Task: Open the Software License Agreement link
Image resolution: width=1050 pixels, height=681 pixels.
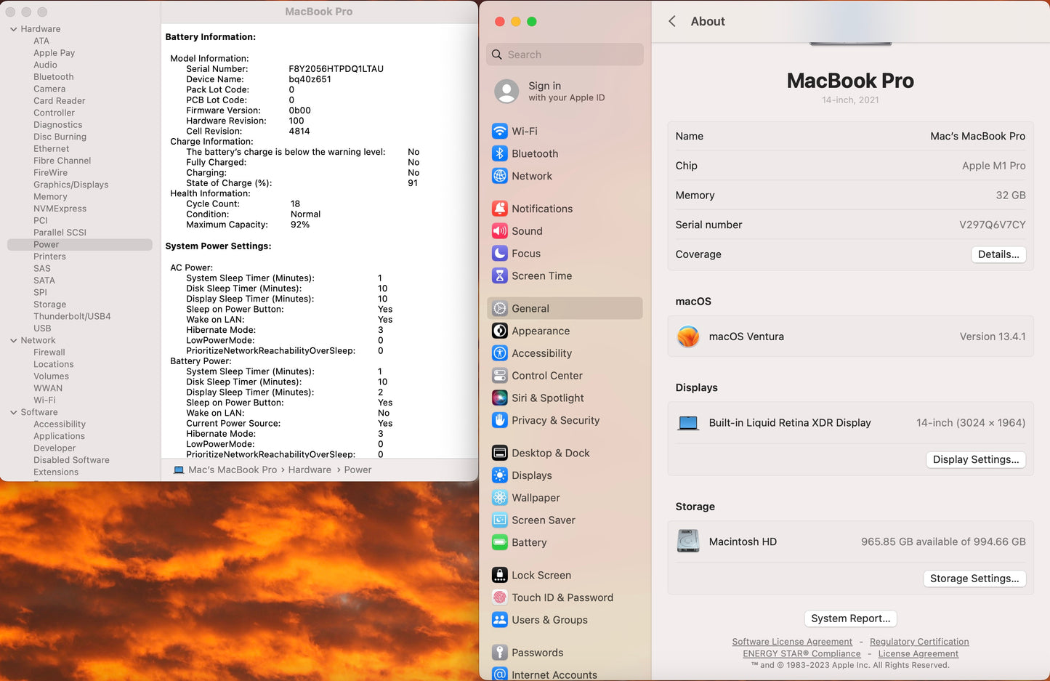Action: click(792, 642)
